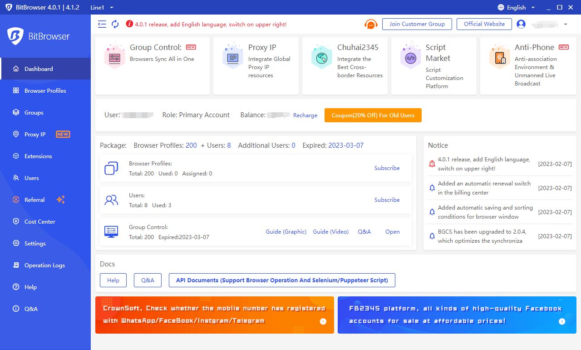
Task: Go to Browser Profiles section
Action: 45,90
